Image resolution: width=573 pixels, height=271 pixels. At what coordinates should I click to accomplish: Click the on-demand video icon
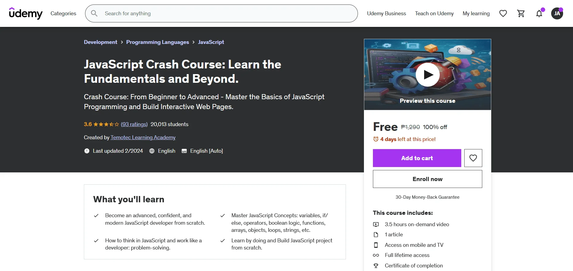pos(376,224)
